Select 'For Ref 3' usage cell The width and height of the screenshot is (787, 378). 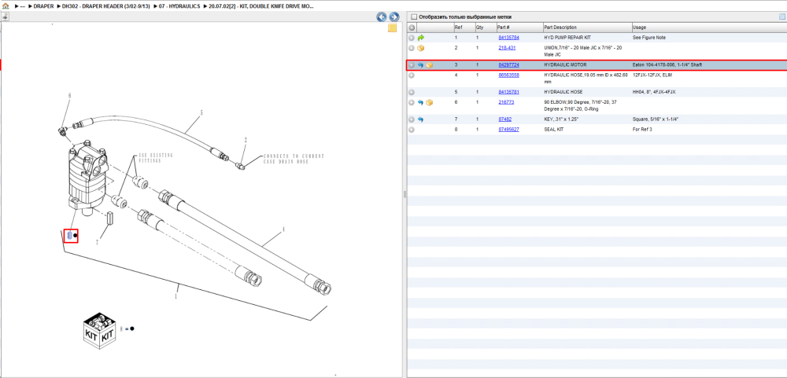click(643, 130)
